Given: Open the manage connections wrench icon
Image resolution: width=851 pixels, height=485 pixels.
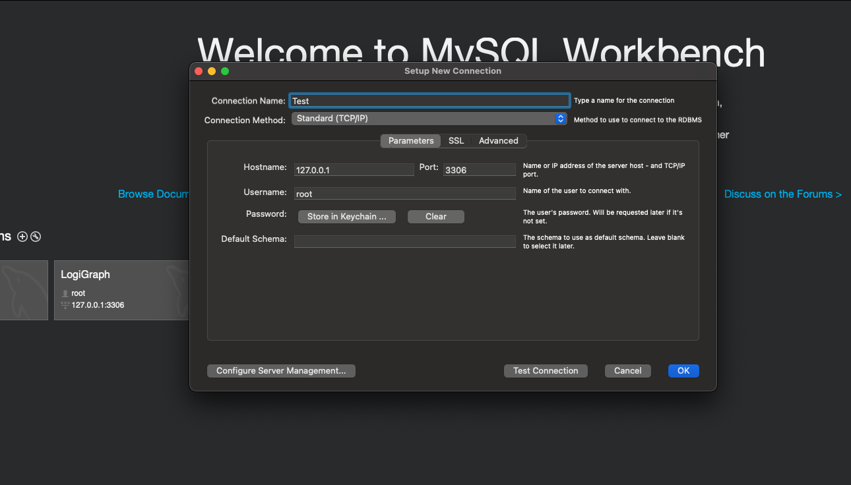Looking at the screenshot, I should coord(36,237).
